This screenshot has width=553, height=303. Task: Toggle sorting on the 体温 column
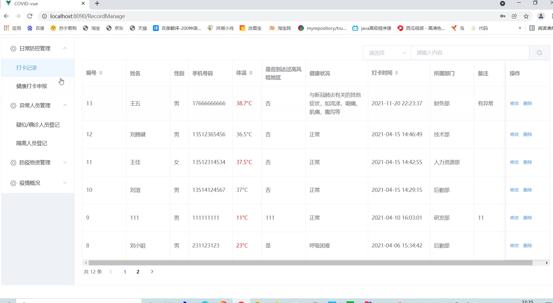[x=251, y=73]
